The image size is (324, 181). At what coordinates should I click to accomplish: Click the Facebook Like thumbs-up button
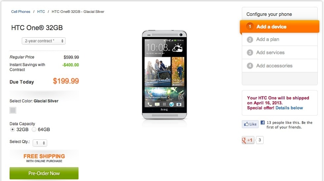(x=250, y=124)
